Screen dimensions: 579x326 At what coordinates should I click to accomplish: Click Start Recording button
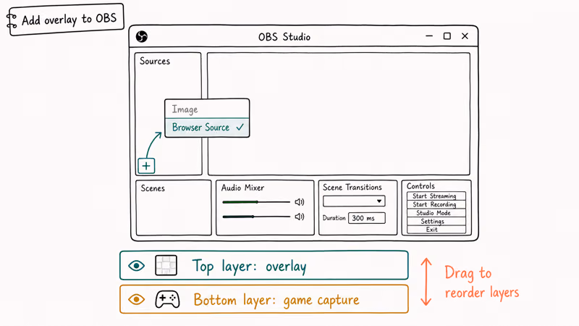point(436,204)
